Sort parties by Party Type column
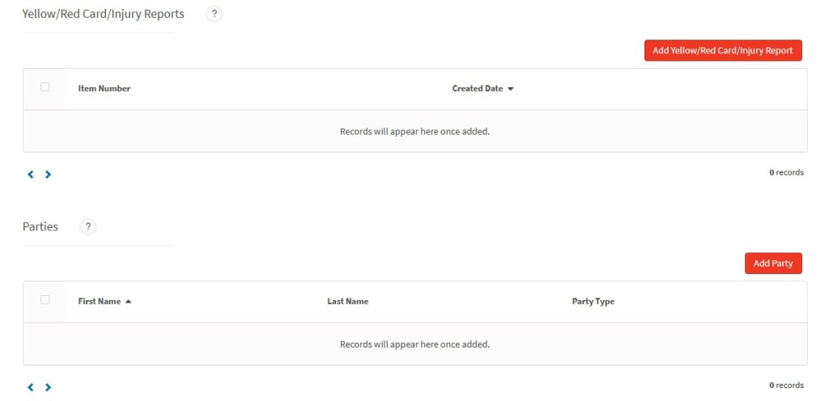Viewport: 829px width, 401px height. pos(593,302)
